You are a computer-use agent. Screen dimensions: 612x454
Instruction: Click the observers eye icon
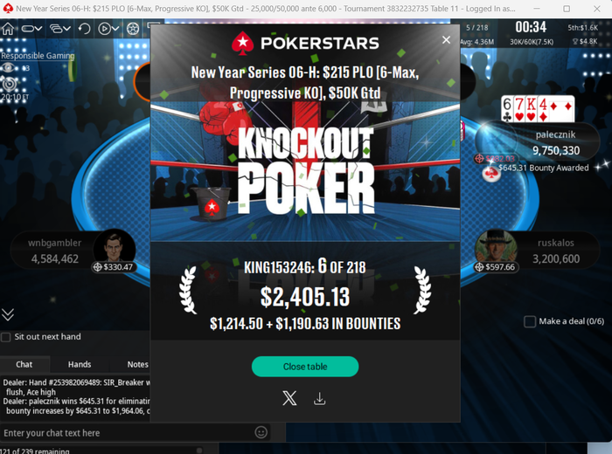tap(8, 68)
